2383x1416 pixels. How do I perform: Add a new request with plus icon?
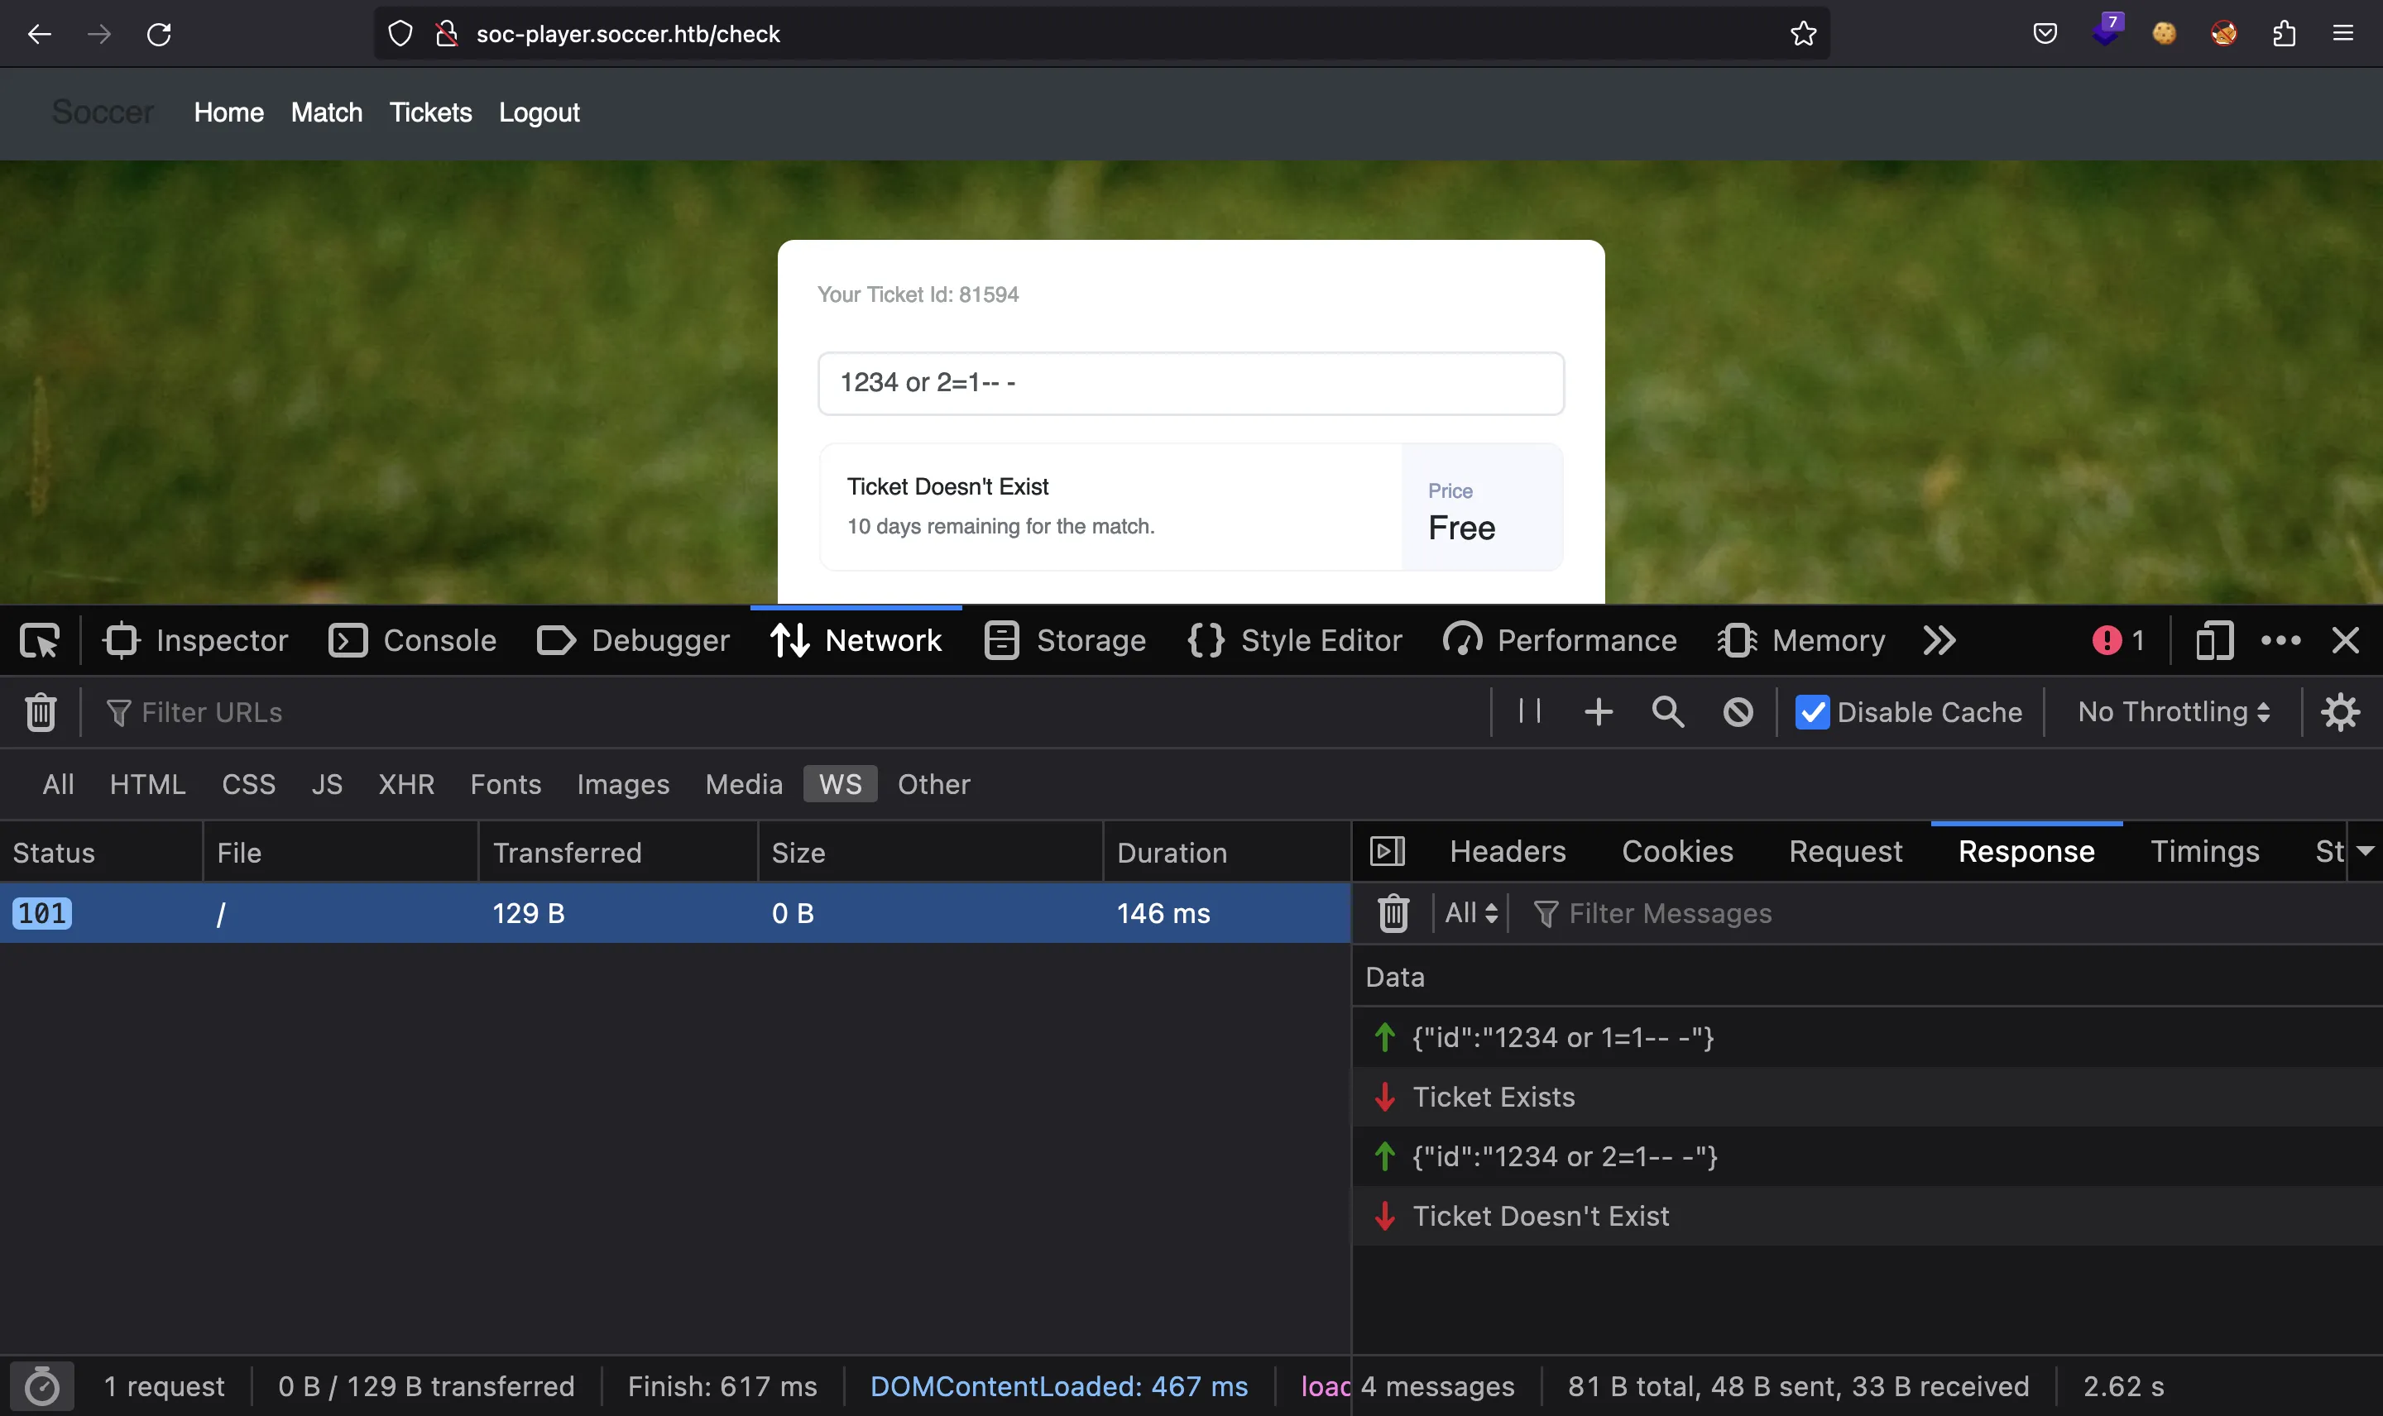pos(1599,712)
